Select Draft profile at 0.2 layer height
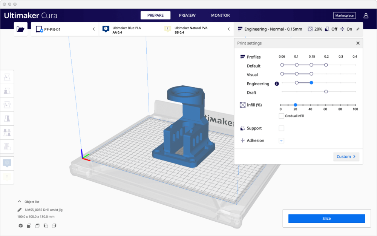 click(326, 92)
